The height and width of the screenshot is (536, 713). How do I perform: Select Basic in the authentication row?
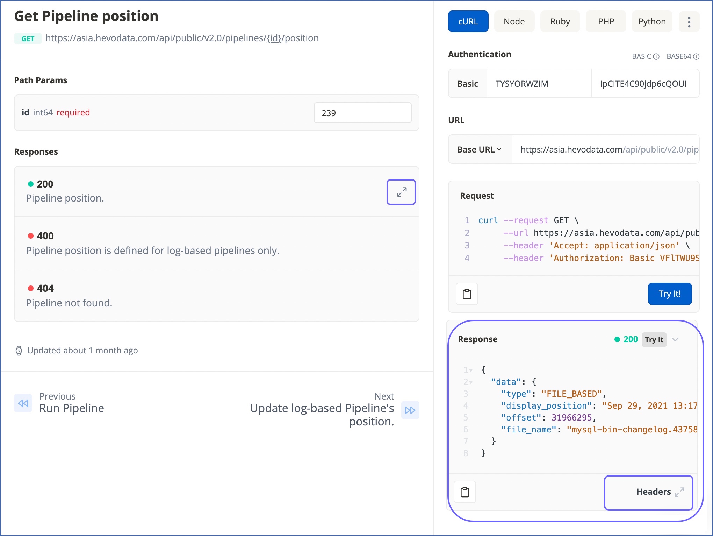click(467, 83)
